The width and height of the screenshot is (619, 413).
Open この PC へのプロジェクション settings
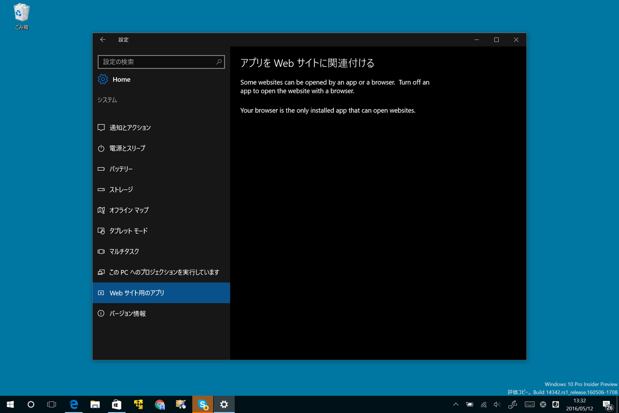(x=161, y=272)
